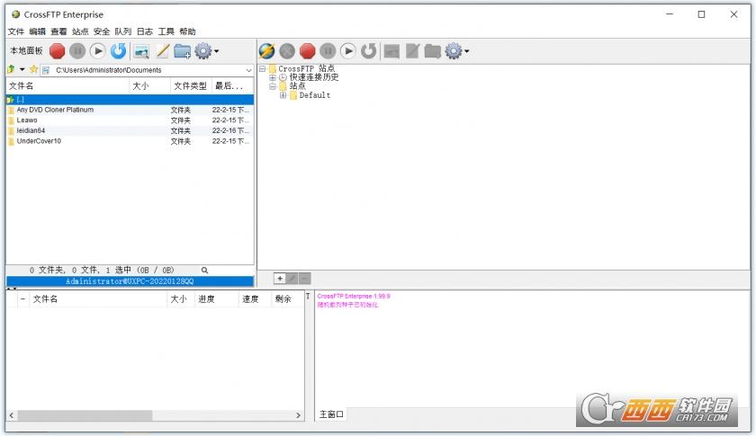The height and width of the screenshot is (436, 756).
Task: Refresh the local file list
Action: (118, 50)
